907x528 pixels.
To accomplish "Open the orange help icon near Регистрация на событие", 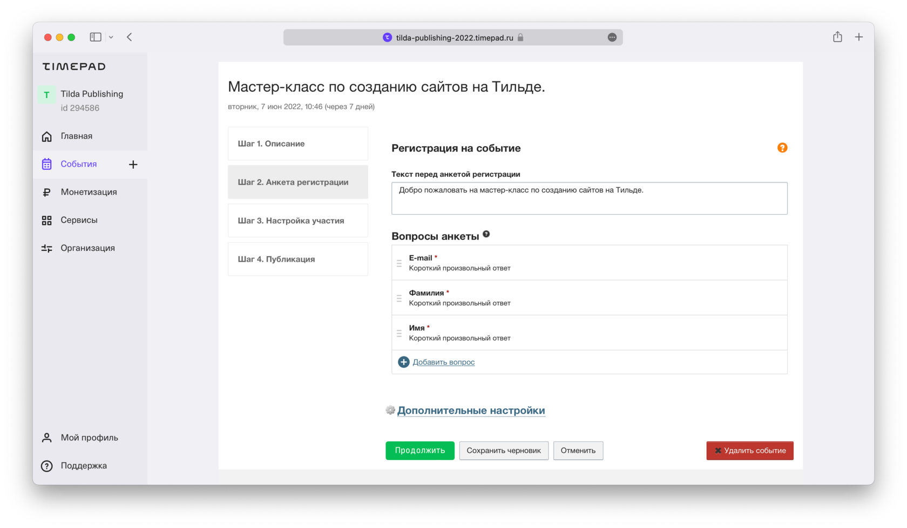I will tap(782, 148).
